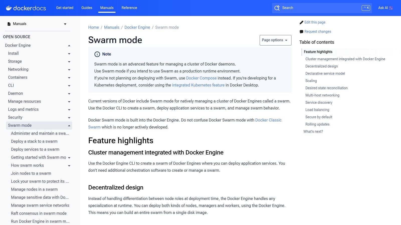
Task: Jump to Multi-host networking TOC entry
Action: [322, 95]
